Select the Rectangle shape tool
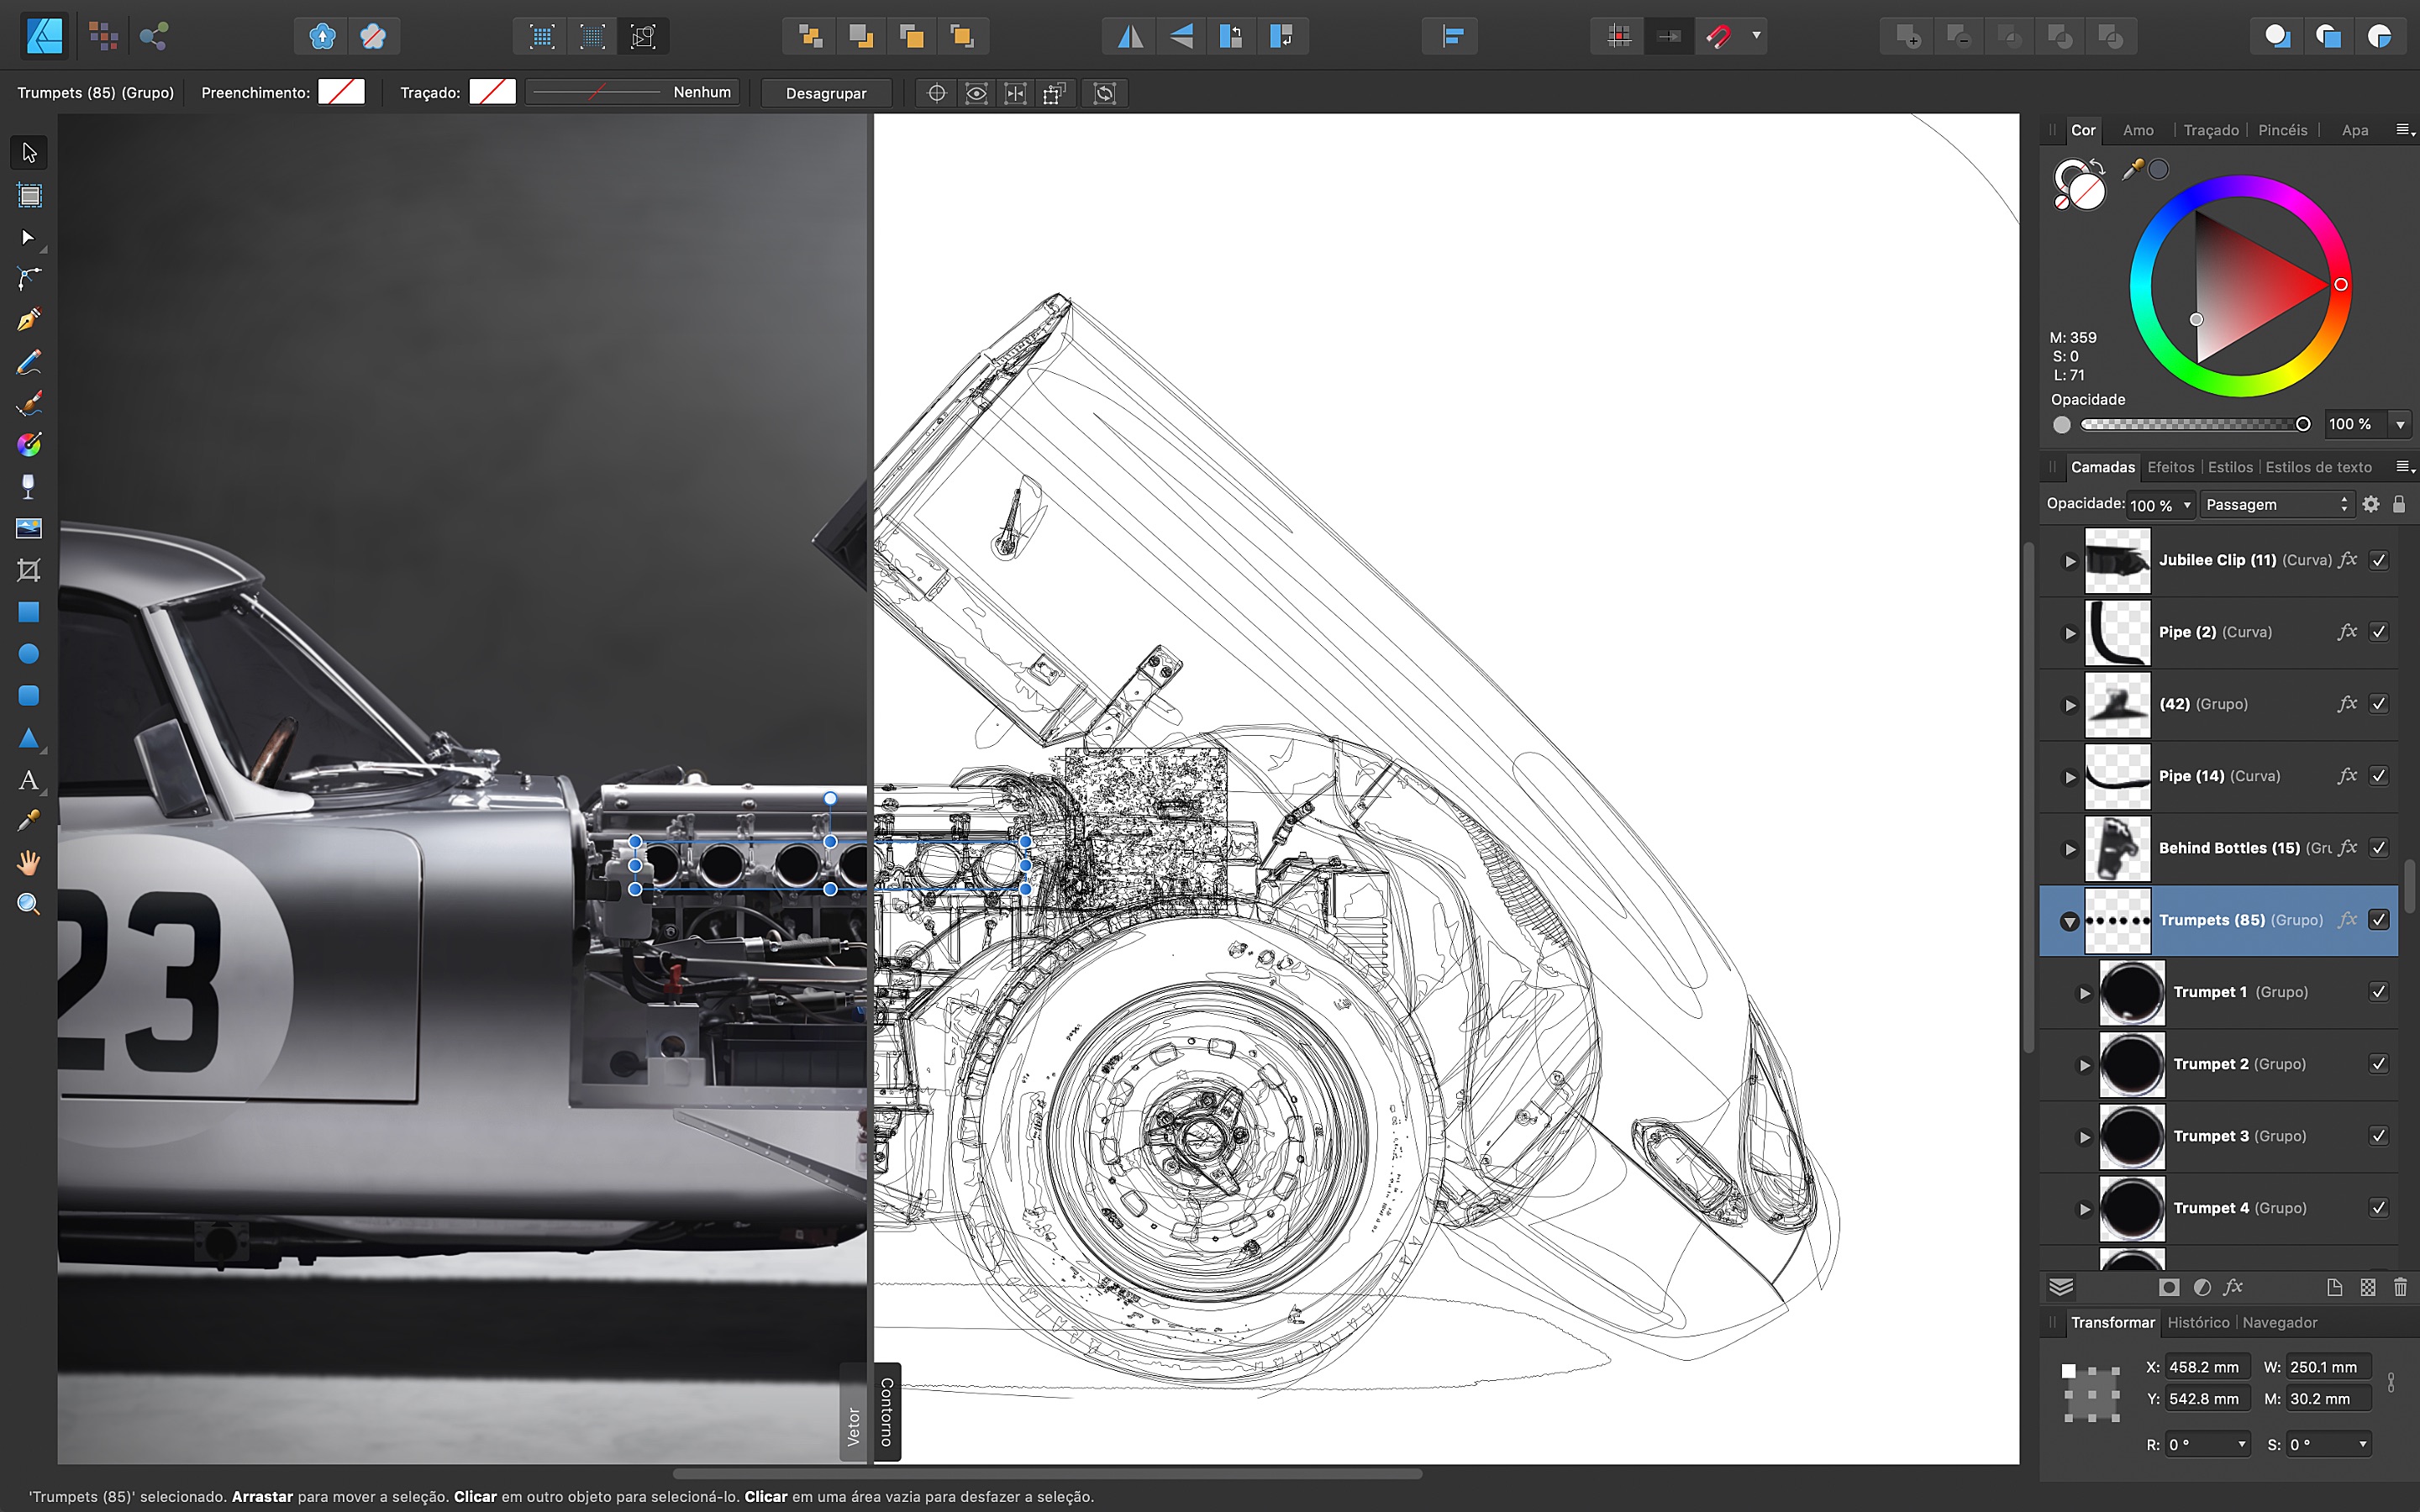This screenshot has width=2420, height=1512. (29, 612)
